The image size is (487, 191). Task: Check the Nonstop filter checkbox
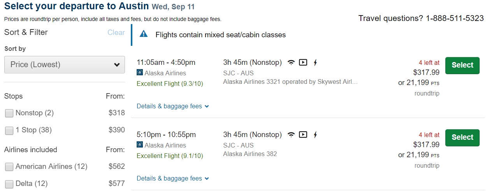(x=9, y=113)
